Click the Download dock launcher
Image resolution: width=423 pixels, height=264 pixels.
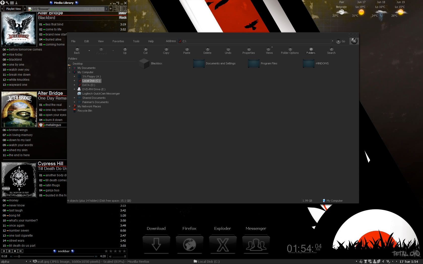click(156, 244)
